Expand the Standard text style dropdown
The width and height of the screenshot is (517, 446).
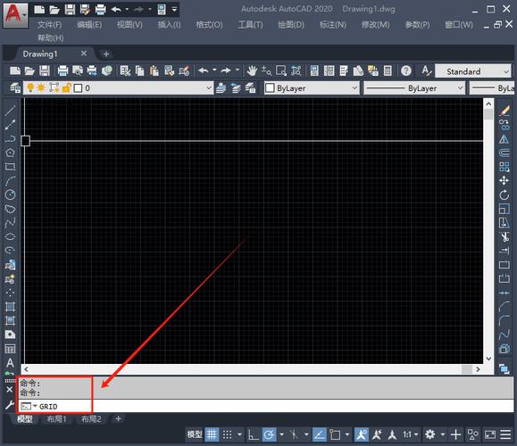[473, 71]
